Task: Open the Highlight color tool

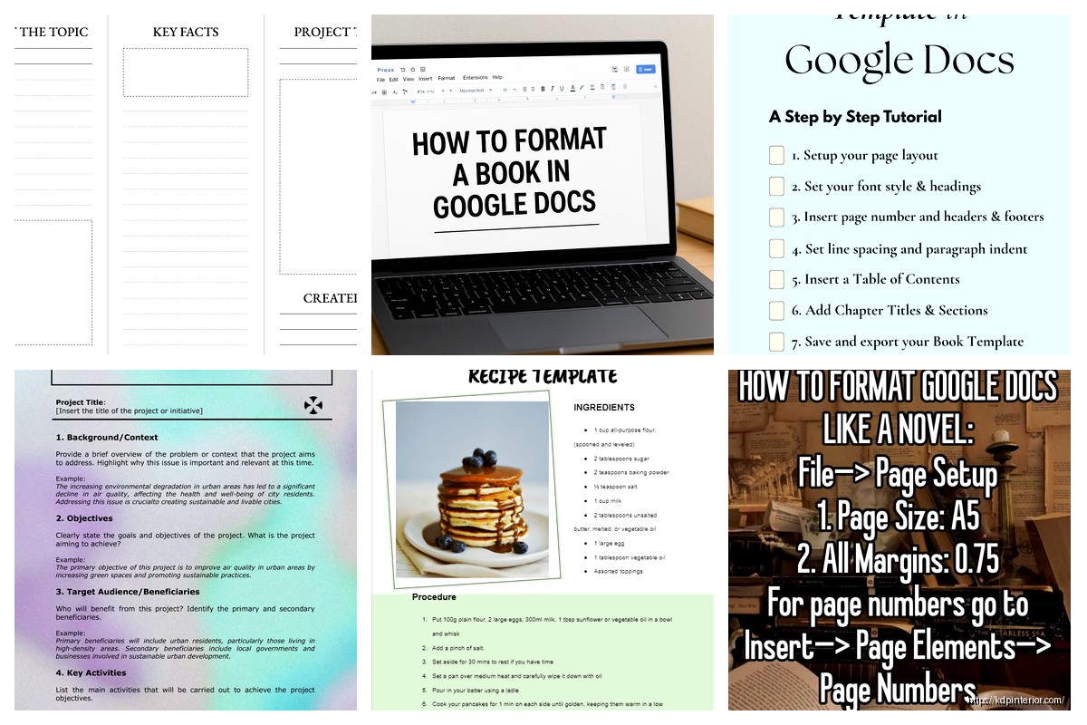Action: click(x=582, y=90)
